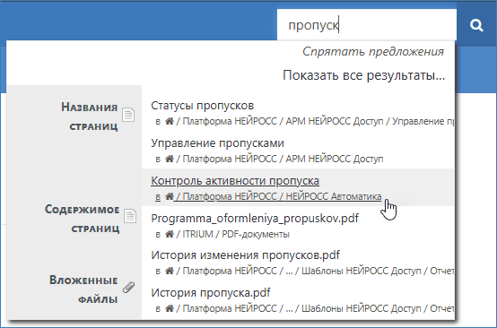Screen dimensions: 497x328
Task: Click "Вложенные файлы" category heading
Action: [x=83, y=289]
